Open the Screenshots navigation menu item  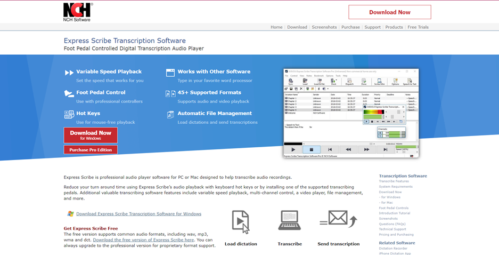click(324, 27)
